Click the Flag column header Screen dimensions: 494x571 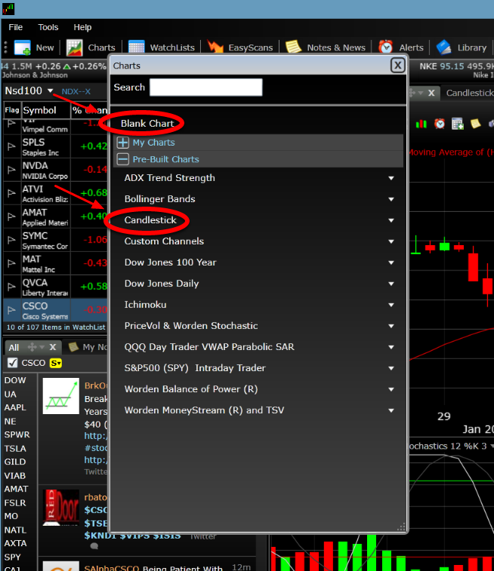pos(12,110)
